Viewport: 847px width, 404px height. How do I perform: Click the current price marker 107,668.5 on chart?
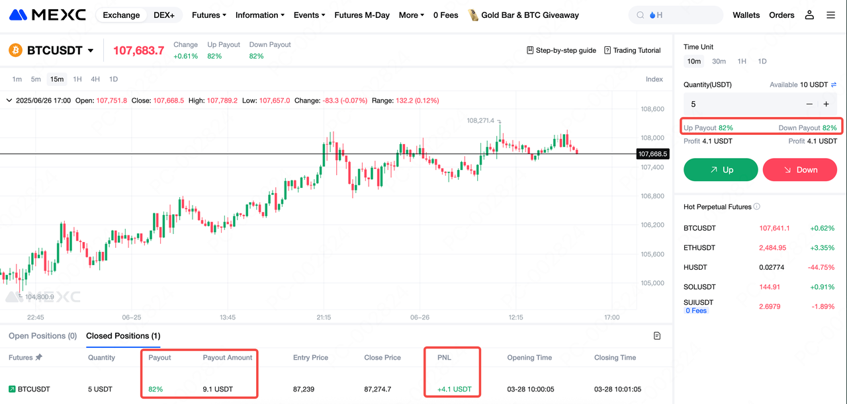click(x=653, y=153)
